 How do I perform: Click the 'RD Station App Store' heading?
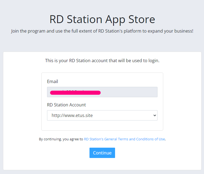tap(102, 19)
